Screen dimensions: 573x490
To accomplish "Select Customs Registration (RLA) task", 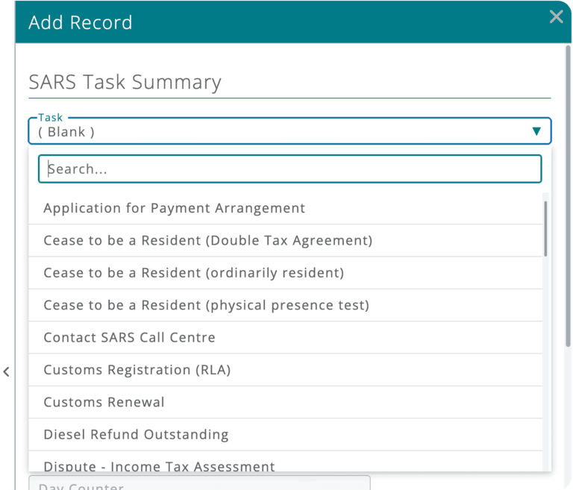I will (x=137, y=370).
